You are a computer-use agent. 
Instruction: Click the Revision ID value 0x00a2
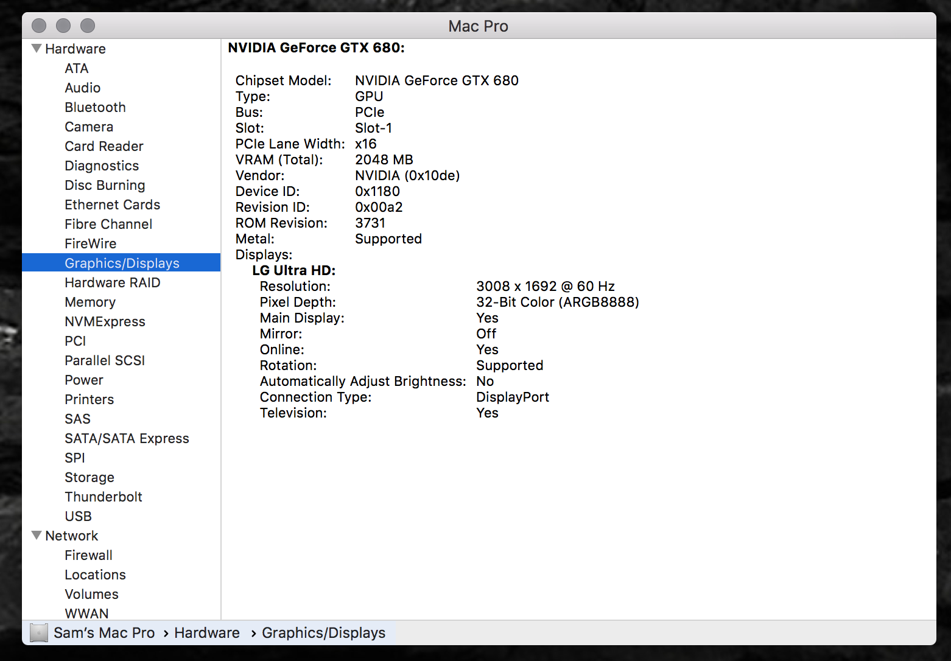click(379, 207)
